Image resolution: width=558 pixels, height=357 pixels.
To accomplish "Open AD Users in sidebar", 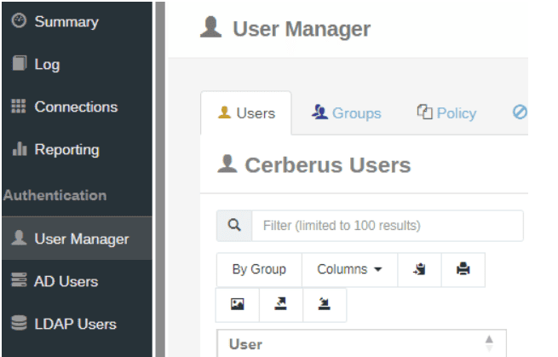I will pos(66,281).
